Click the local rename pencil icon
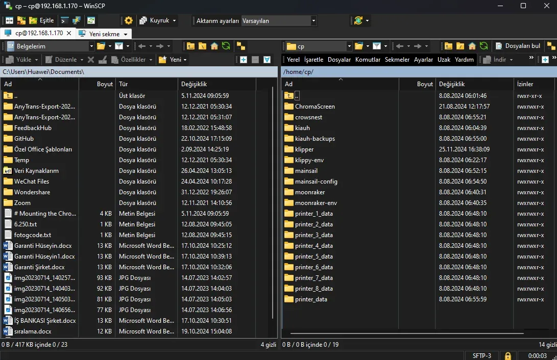Screen dimensions: 557x360 click(103, 60)
